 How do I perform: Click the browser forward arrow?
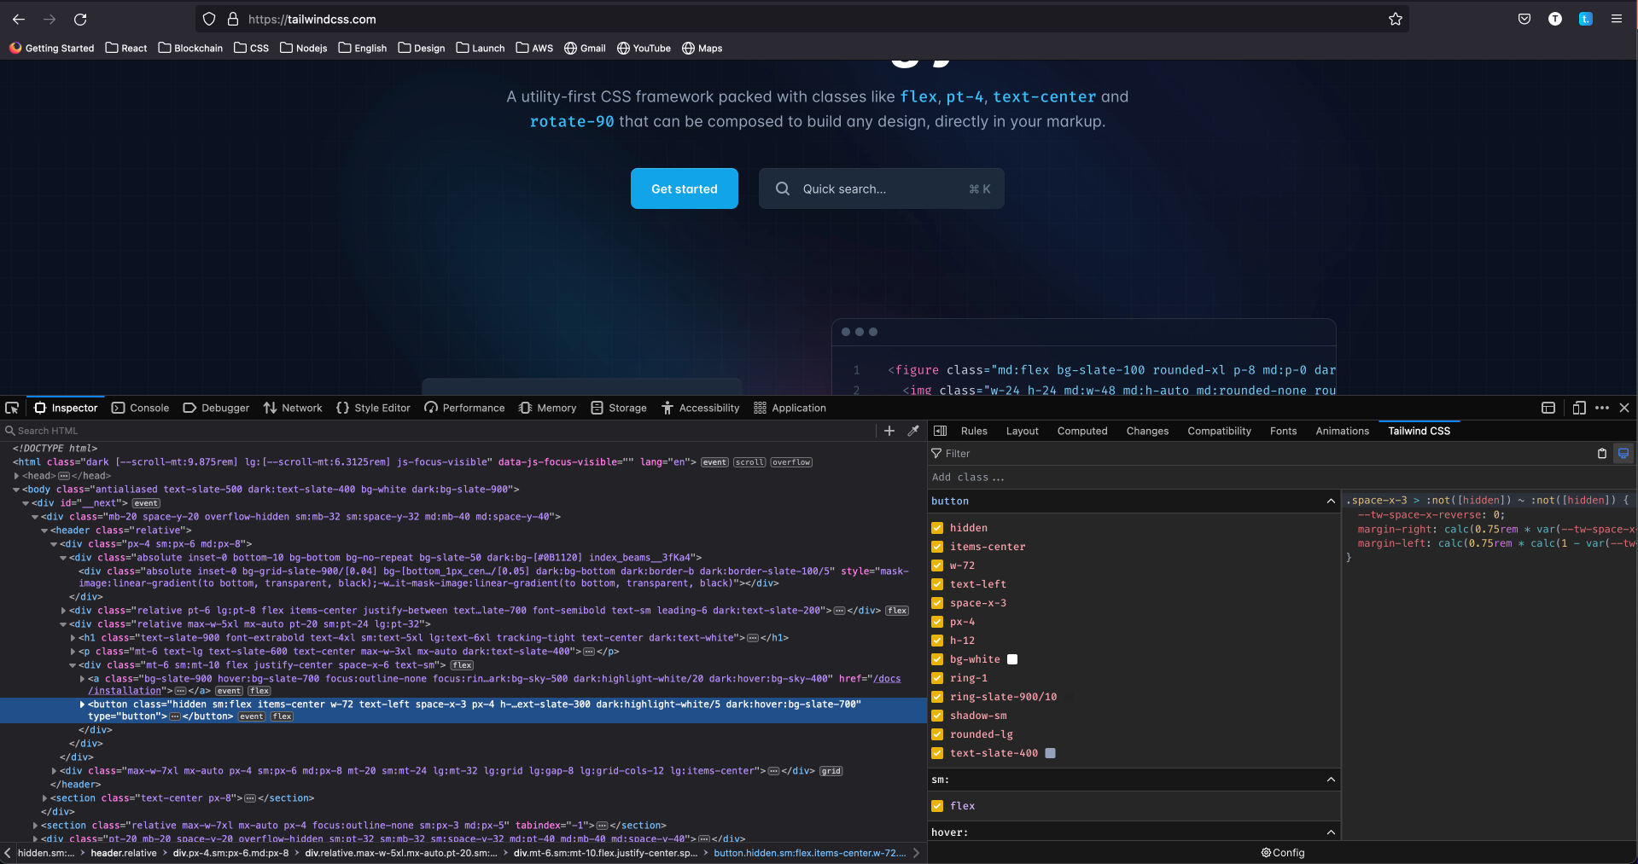coord(50,19)
